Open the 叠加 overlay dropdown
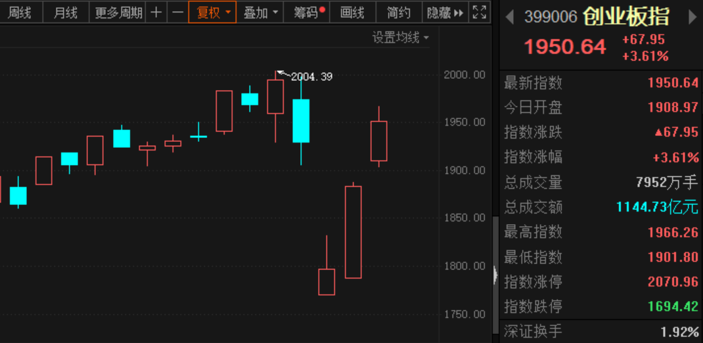This screenshot has height=343, width=703. tap(260, 12)
